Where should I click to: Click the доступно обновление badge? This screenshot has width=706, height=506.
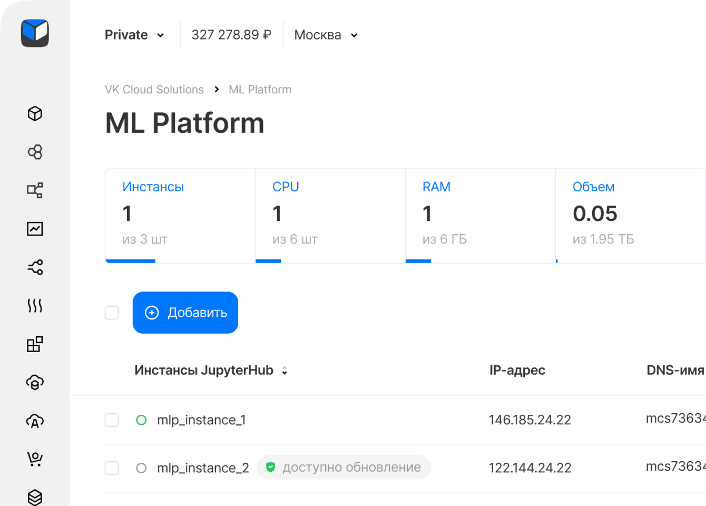click(x=344, y=467)
